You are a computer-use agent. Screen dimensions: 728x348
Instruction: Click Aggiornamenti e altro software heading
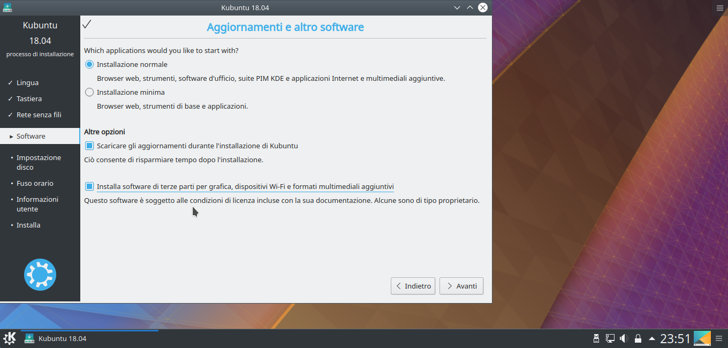[285, 27]
